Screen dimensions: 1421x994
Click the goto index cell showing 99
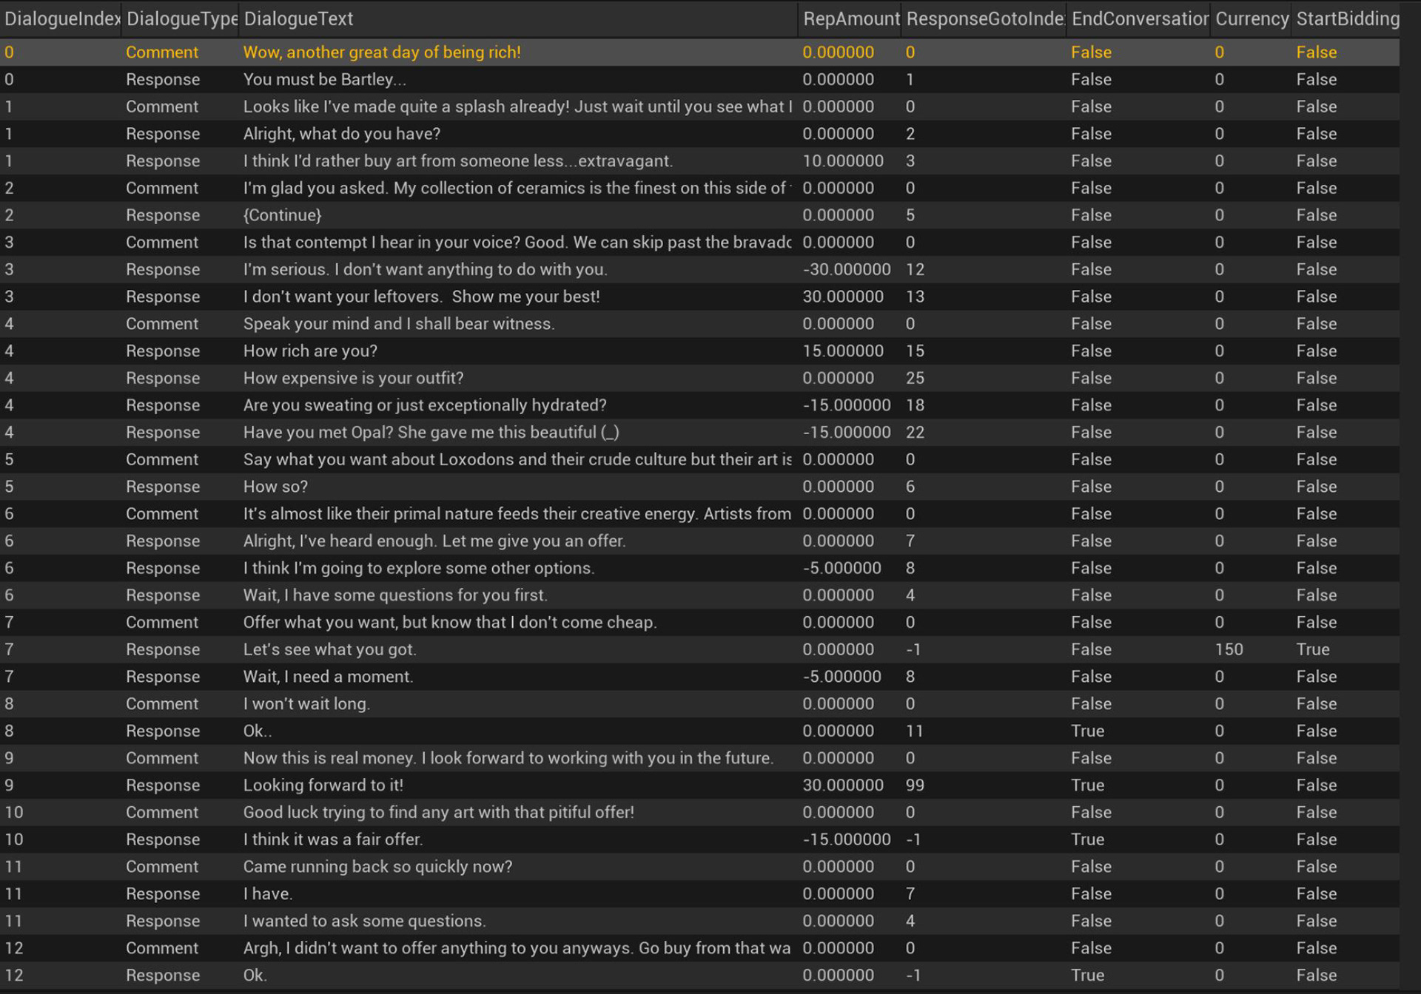point(915,785)
